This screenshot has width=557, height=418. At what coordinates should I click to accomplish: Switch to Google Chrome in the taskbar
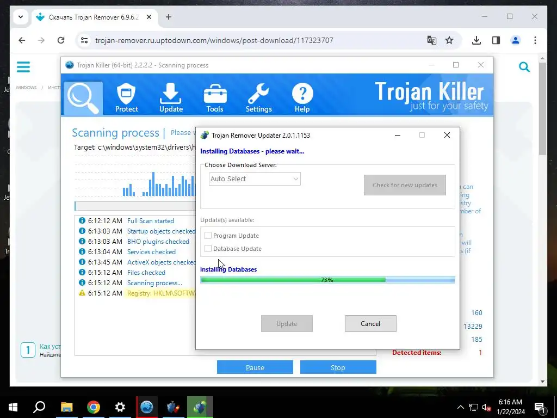click(94, 407)
